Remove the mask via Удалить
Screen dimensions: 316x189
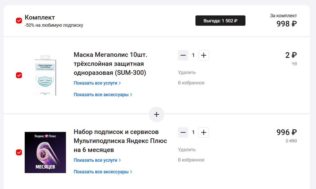[187, 72]
